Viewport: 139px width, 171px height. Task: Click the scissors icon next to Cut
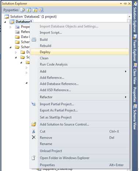34,131
